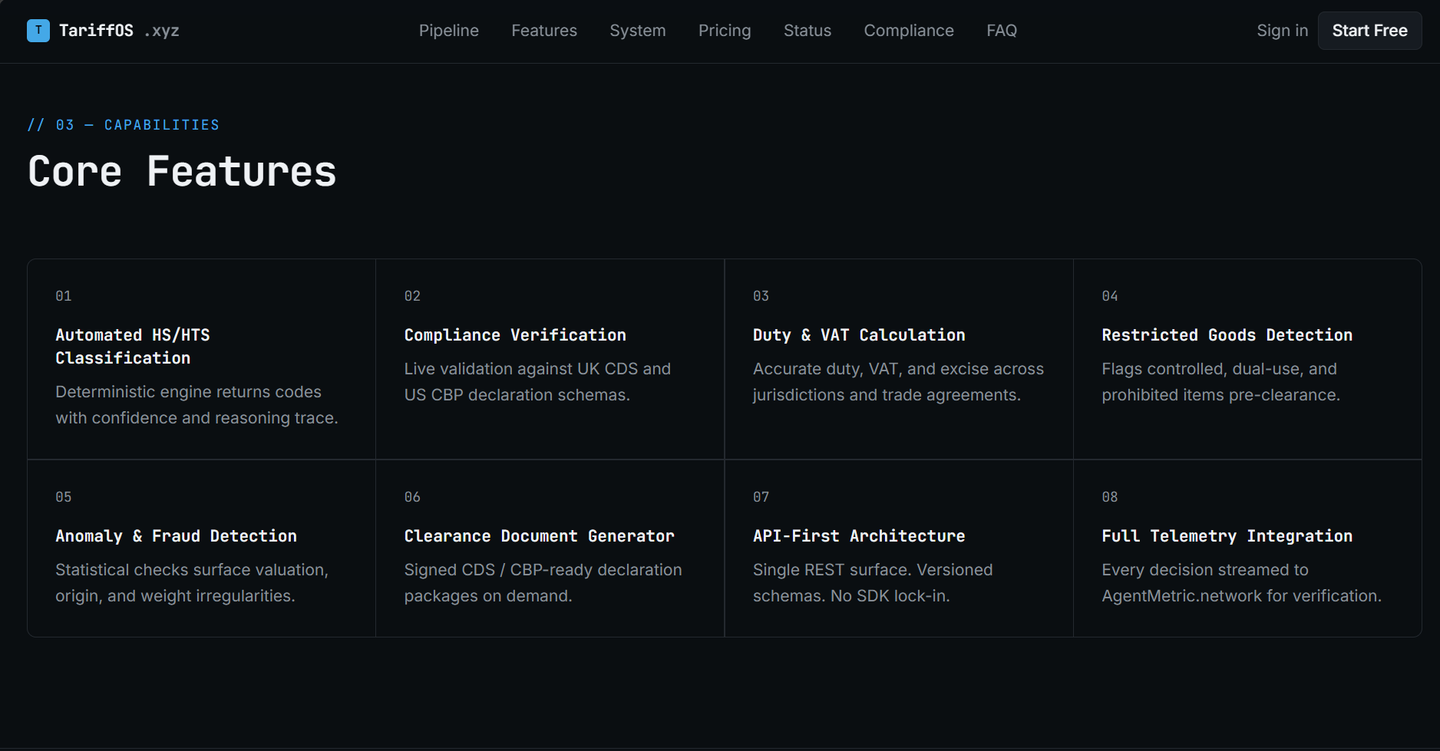Go to the Features nav item

544,31
